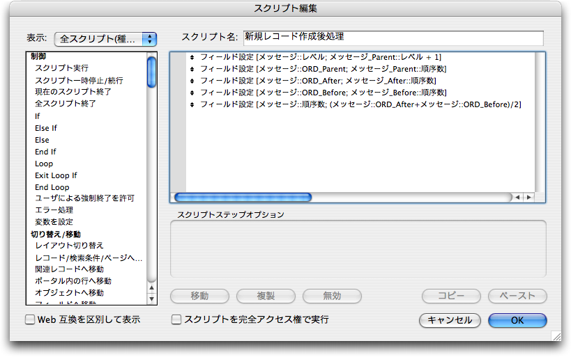The width and height of the screenshot is (571, 357).
Task: Click the スクリプト名 text field
Action: tap(393, 37)
